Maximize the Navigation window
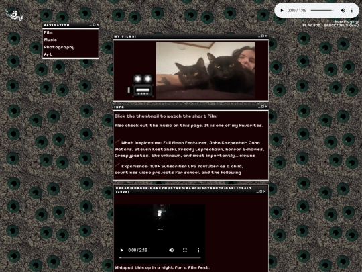Image resolution: width=362 pixels, height=272 pixels. 95,25
